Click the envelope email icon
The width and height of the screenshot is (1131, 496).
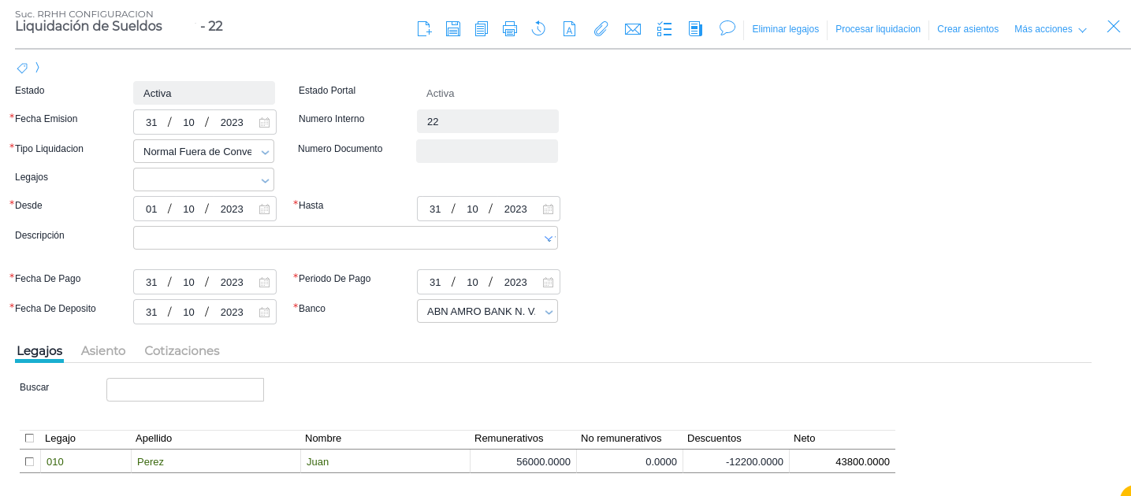click(x=633, y=29)
